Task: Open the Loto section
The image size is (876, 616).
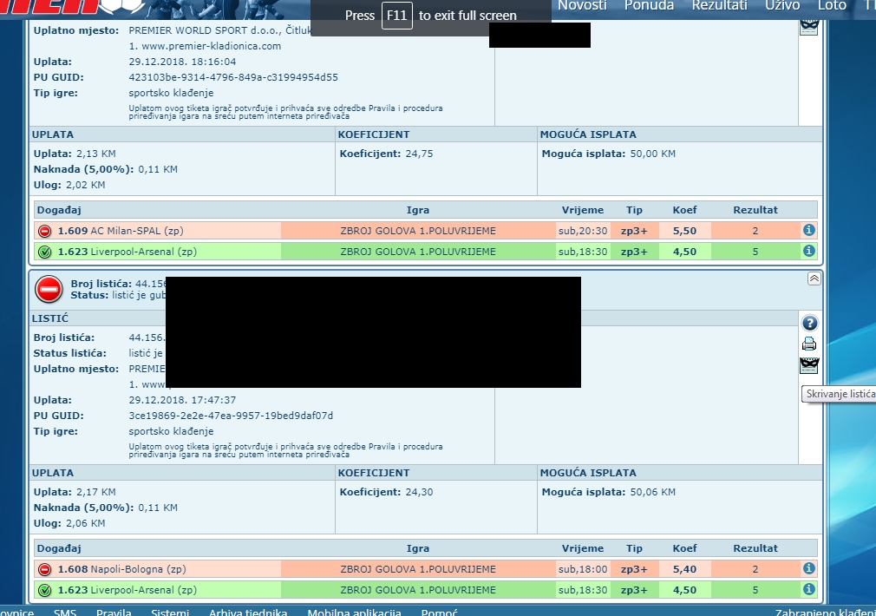Action: (x=832, y=5)
